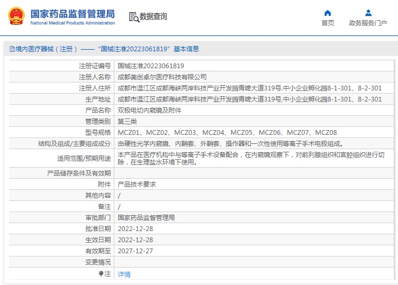Click 国家药品监督管理局 header title
This screenshot has width=398, height=285.
pyautogui.click(x=73, y=14)
